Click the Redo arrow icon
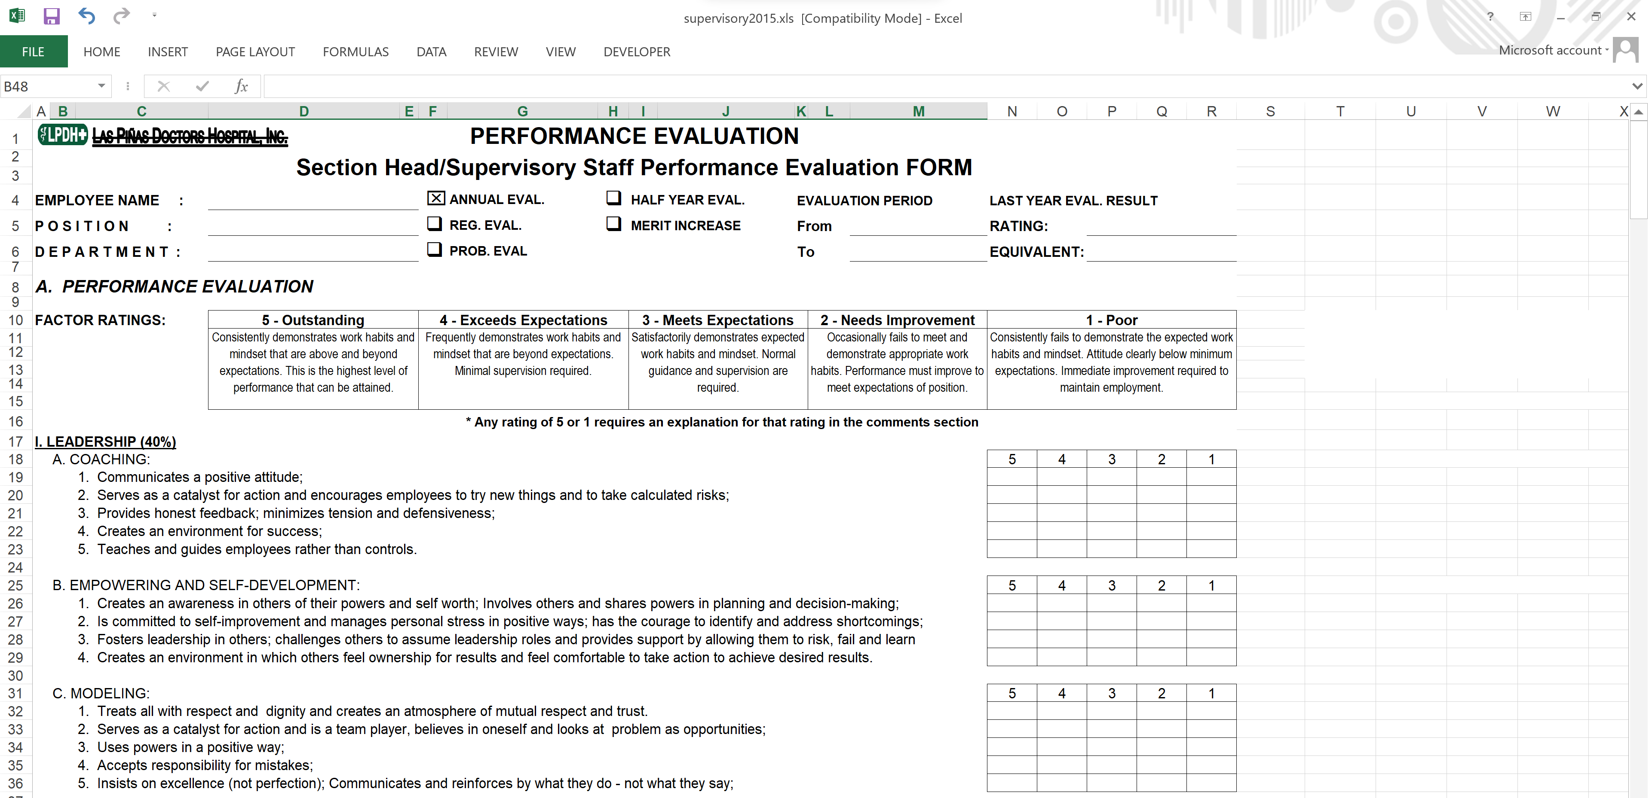The height and width of the screenshot is (798, 1649). (121, 16)
